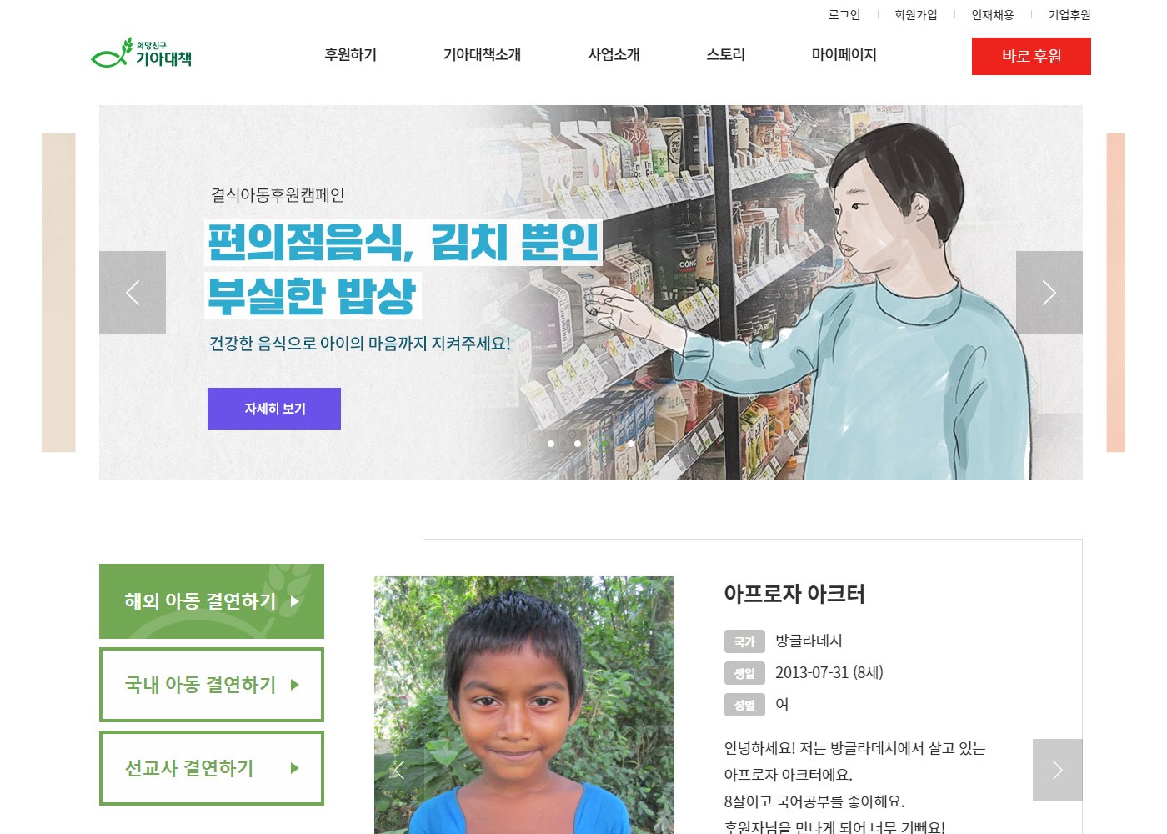Open the 회원가입 link
Image resolution: width=1167 pixels, height=834 pixels.
coord(915,14)
